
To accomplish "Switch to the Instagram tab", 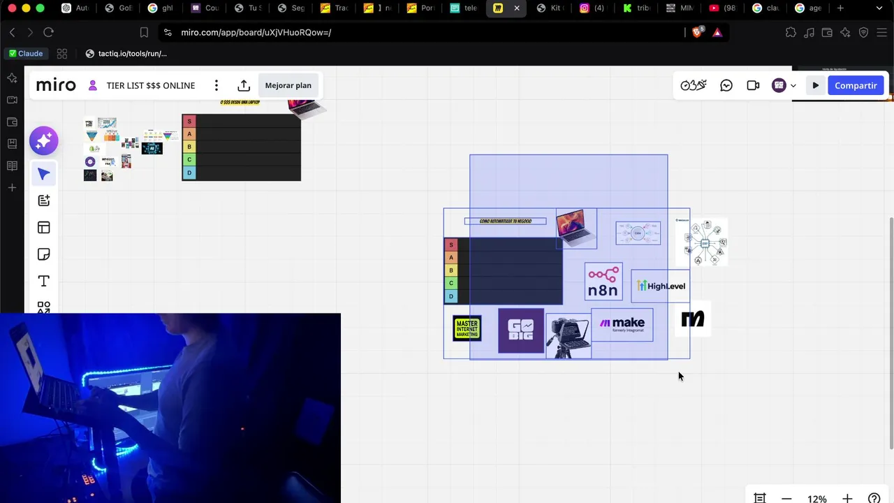I will [x=591, y=8].
